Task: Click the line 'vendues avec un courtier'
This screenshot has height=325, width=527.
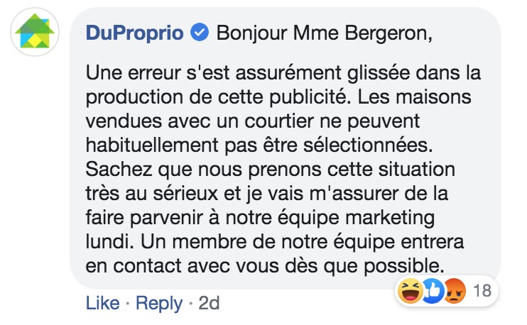Action: [x=253, y=121]
